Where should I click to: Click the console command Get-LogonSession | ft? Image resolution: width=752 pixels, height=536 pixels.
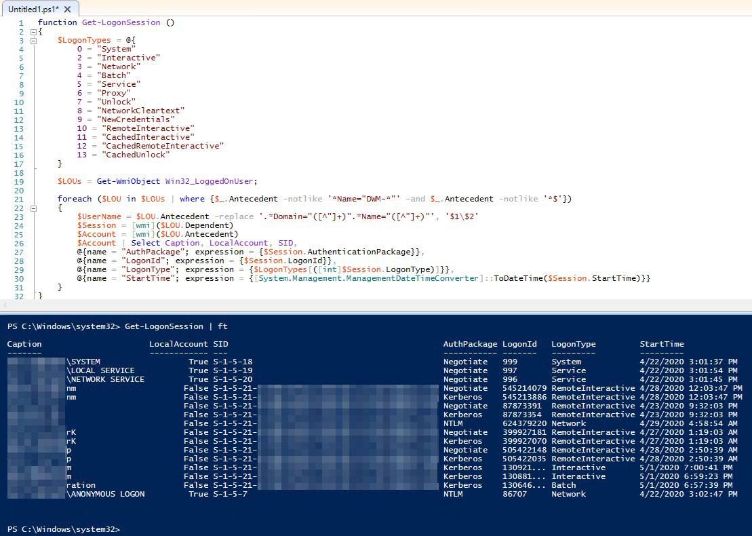176,326
